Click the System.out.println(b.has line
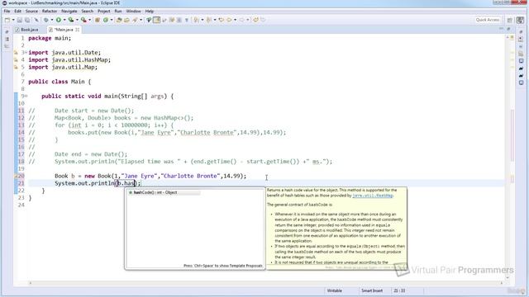This screenshot has height=297, width=529. coord(98,183)
